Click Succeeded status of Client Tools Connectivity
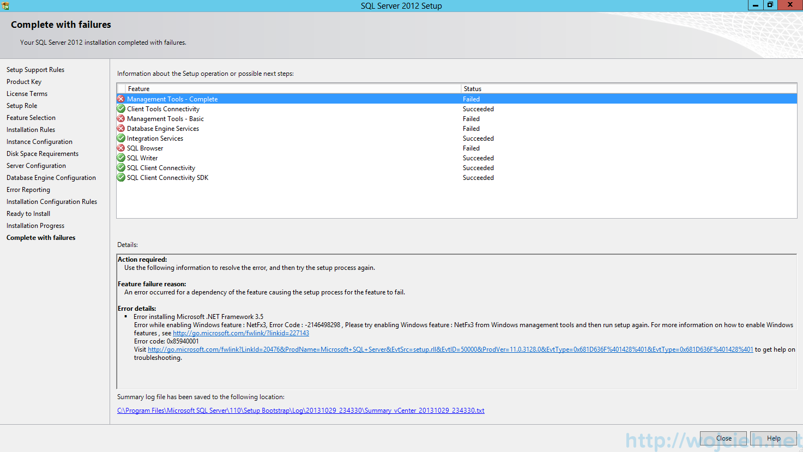The height and width of the screenshot is (452, 803). tap(478, 109)
